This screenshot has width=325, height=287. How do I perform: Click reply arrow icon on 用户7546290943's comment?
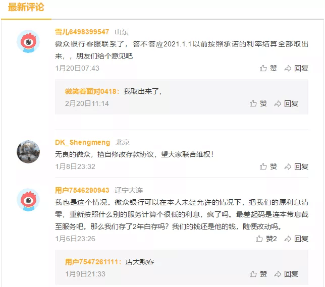tap(288, 239)
